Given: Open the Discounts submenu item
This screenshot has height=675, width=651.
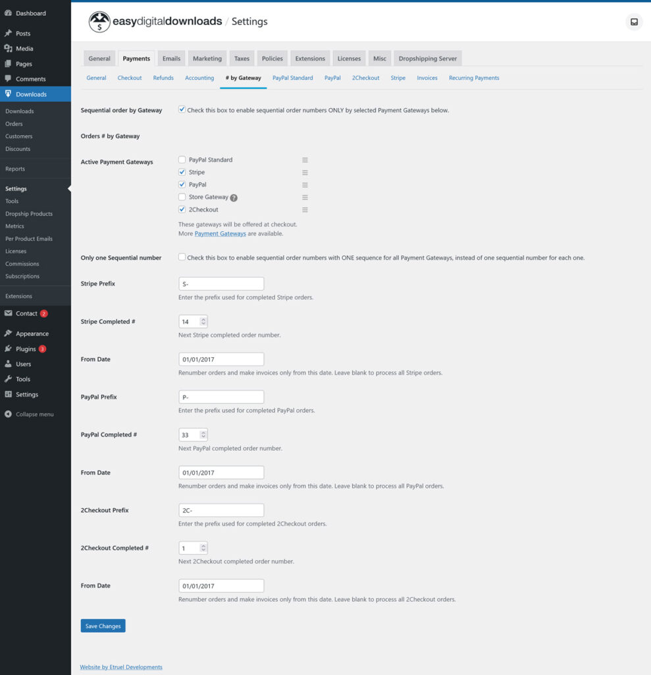Looking at the screenshot, I should point(18,148).
